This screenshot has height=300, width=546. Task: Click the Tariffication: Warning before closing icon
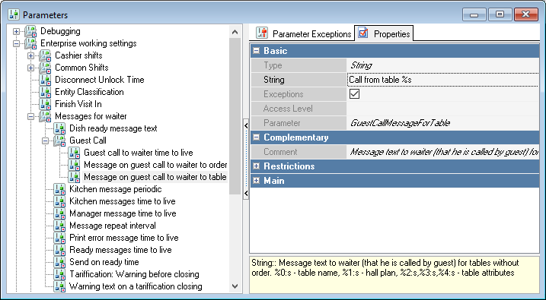pyautogui.click(x=59, y=274)
